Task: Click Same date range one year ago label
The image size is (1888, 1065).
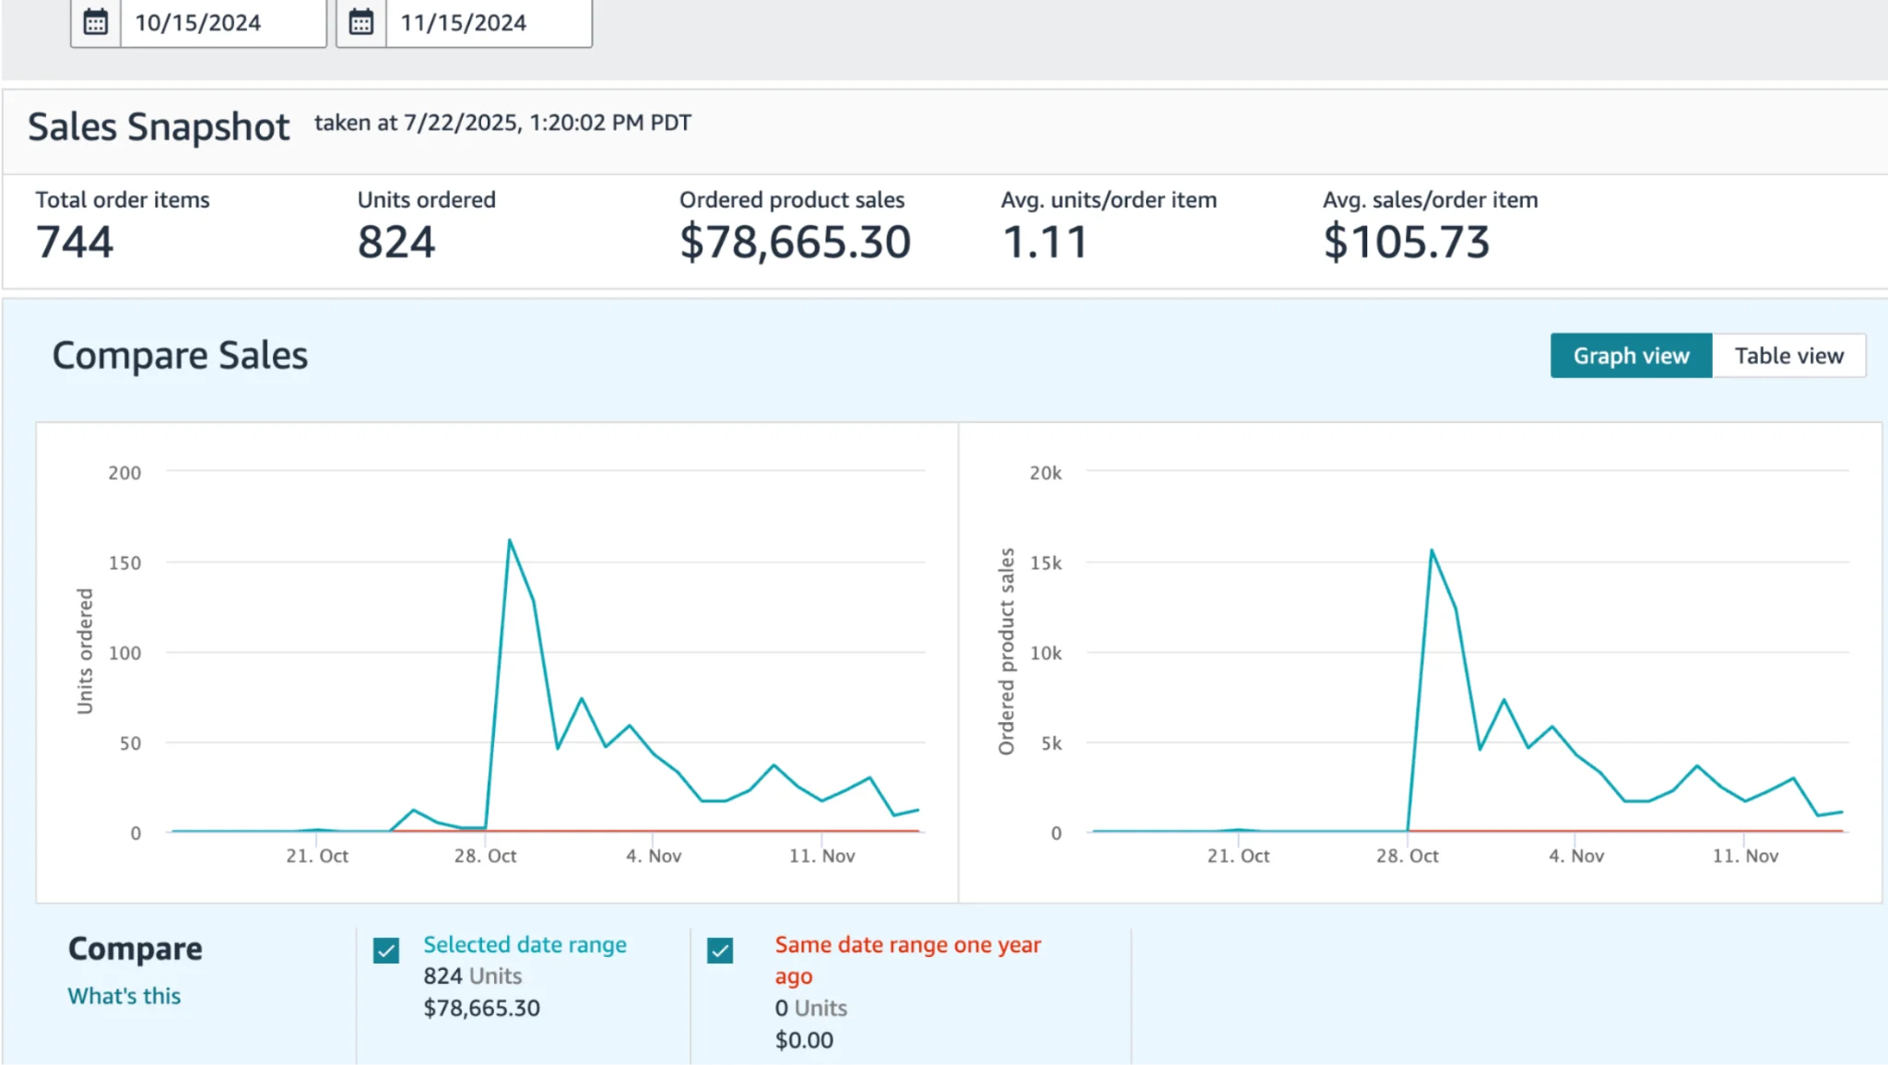Action: tap(907, 945)
